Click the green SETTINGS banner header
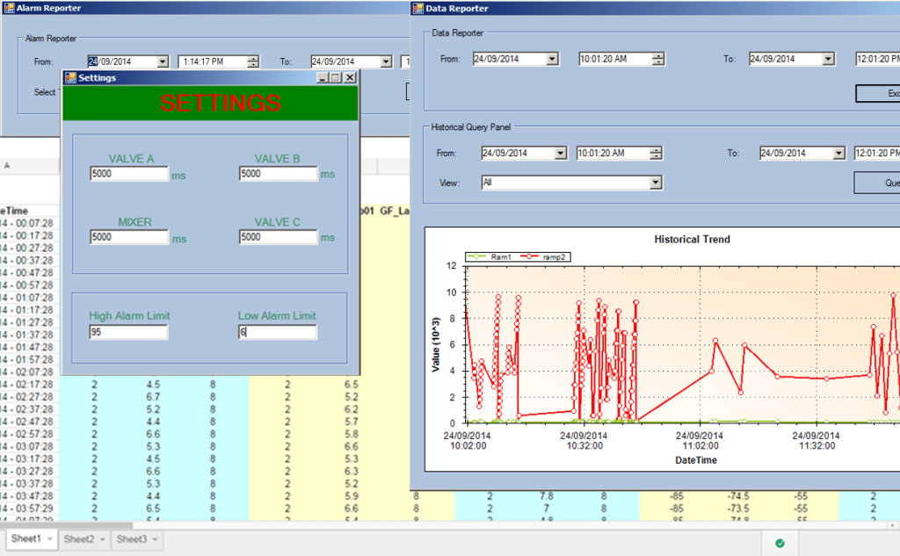 210,103
